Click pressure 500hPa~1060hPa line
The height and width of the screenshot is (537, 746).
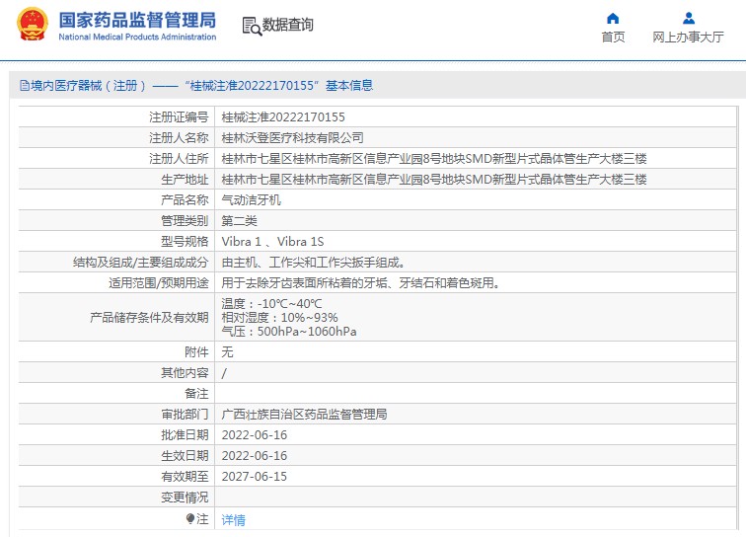[289, 332]
